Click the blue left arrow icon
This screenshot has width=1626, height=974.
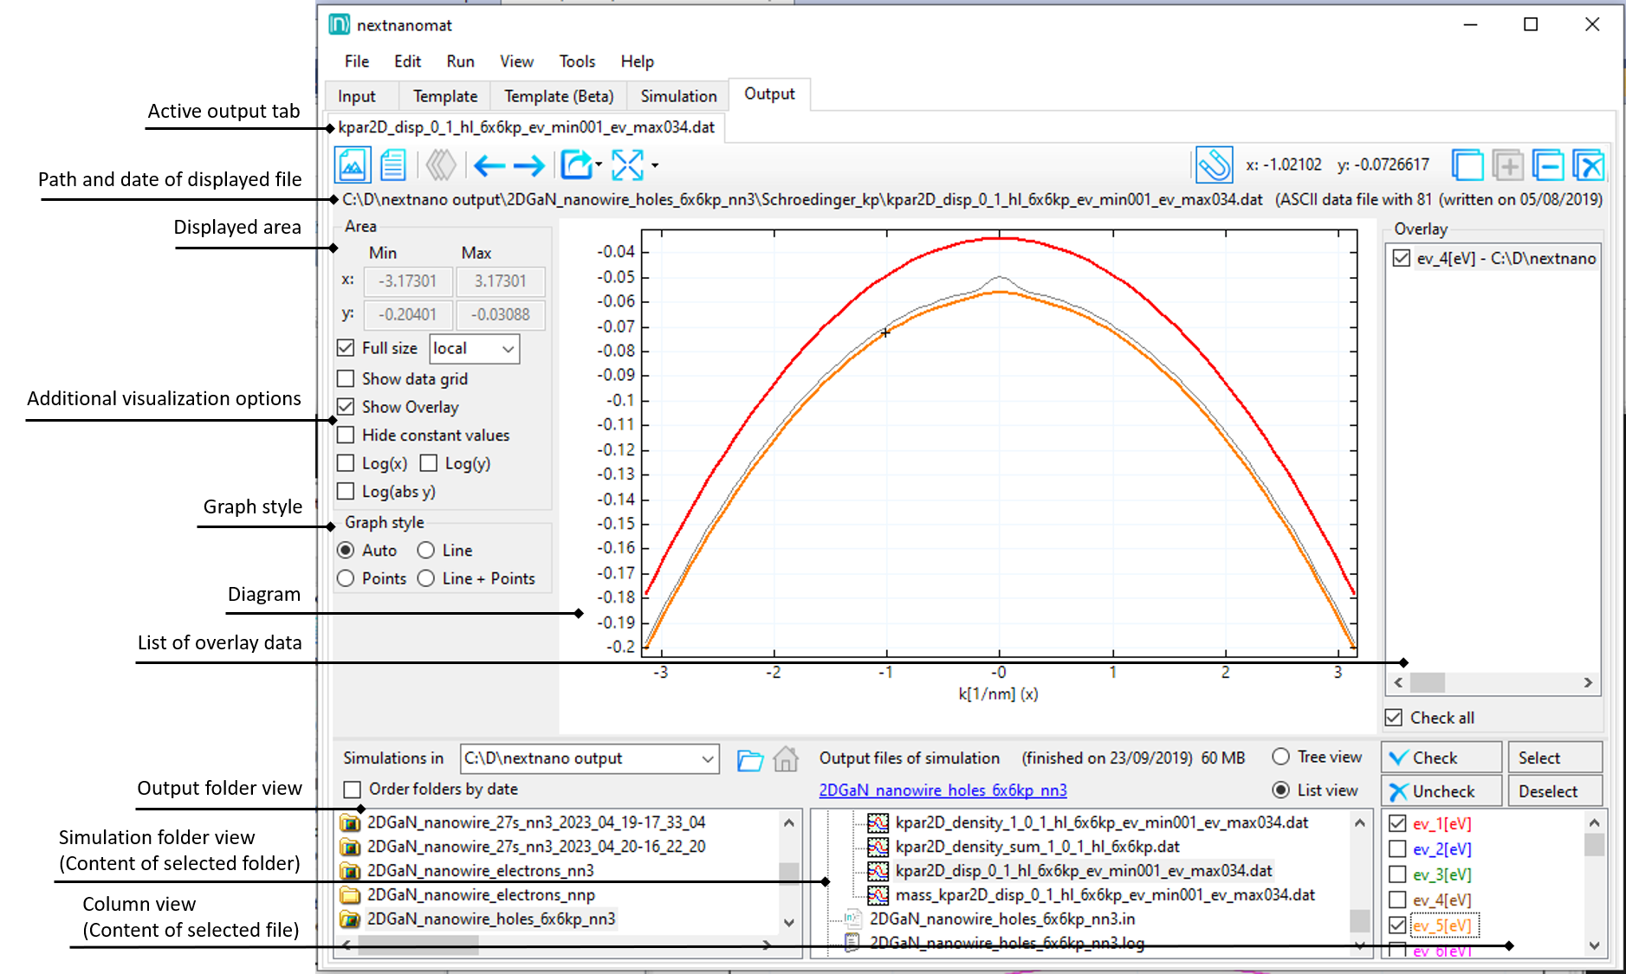[x=489, y=164]
